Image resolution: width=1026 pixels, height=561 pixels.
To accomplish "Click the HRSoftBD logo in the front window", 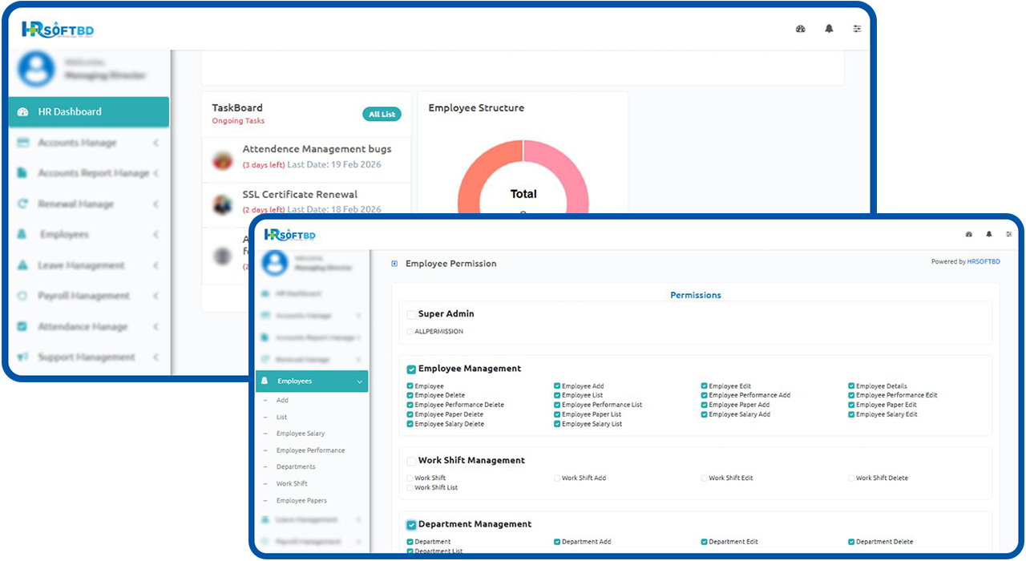I will [290, 235].
